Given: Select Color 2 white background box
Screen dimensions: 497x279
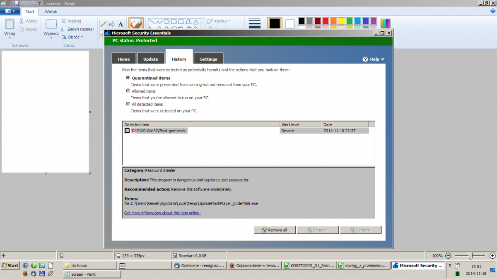Looking at the screenshot, I should point(290,24).
